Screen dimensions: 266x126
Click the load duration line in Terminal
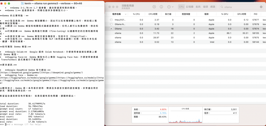pos(21,106)
